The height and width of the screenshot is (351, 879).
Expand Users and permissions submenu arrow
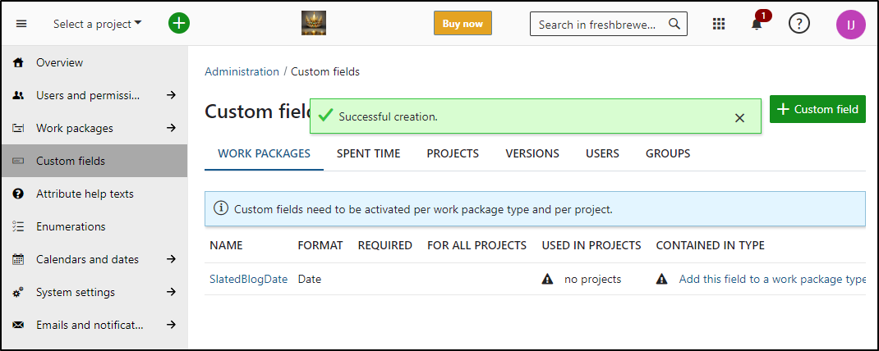click(172, 95)
